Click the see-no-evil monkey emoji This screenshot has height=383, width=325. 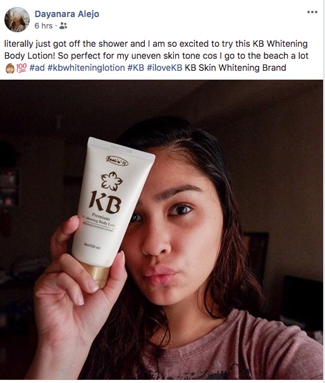[10, 68]
